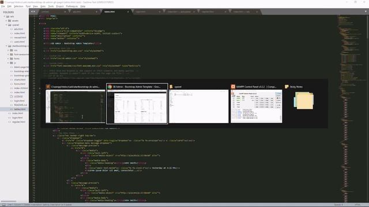Expand the fonts folder
Screen dimensions: 369x207
tap(8, 59)
